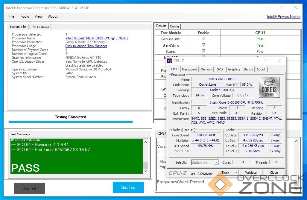
Task: Click the Intel Core i3 10th Gen badge
Action: tap(269, 87)
